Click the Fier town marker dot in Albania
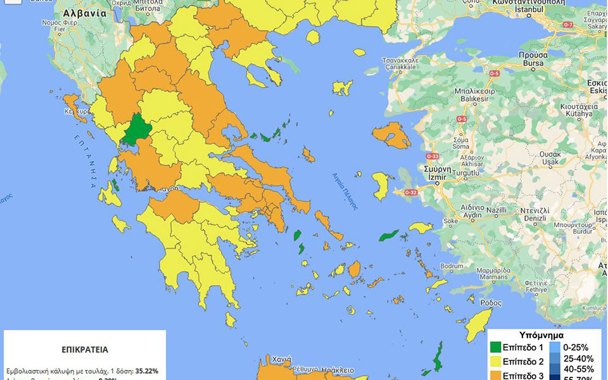 pyautogui.click(x=60, y=34)
